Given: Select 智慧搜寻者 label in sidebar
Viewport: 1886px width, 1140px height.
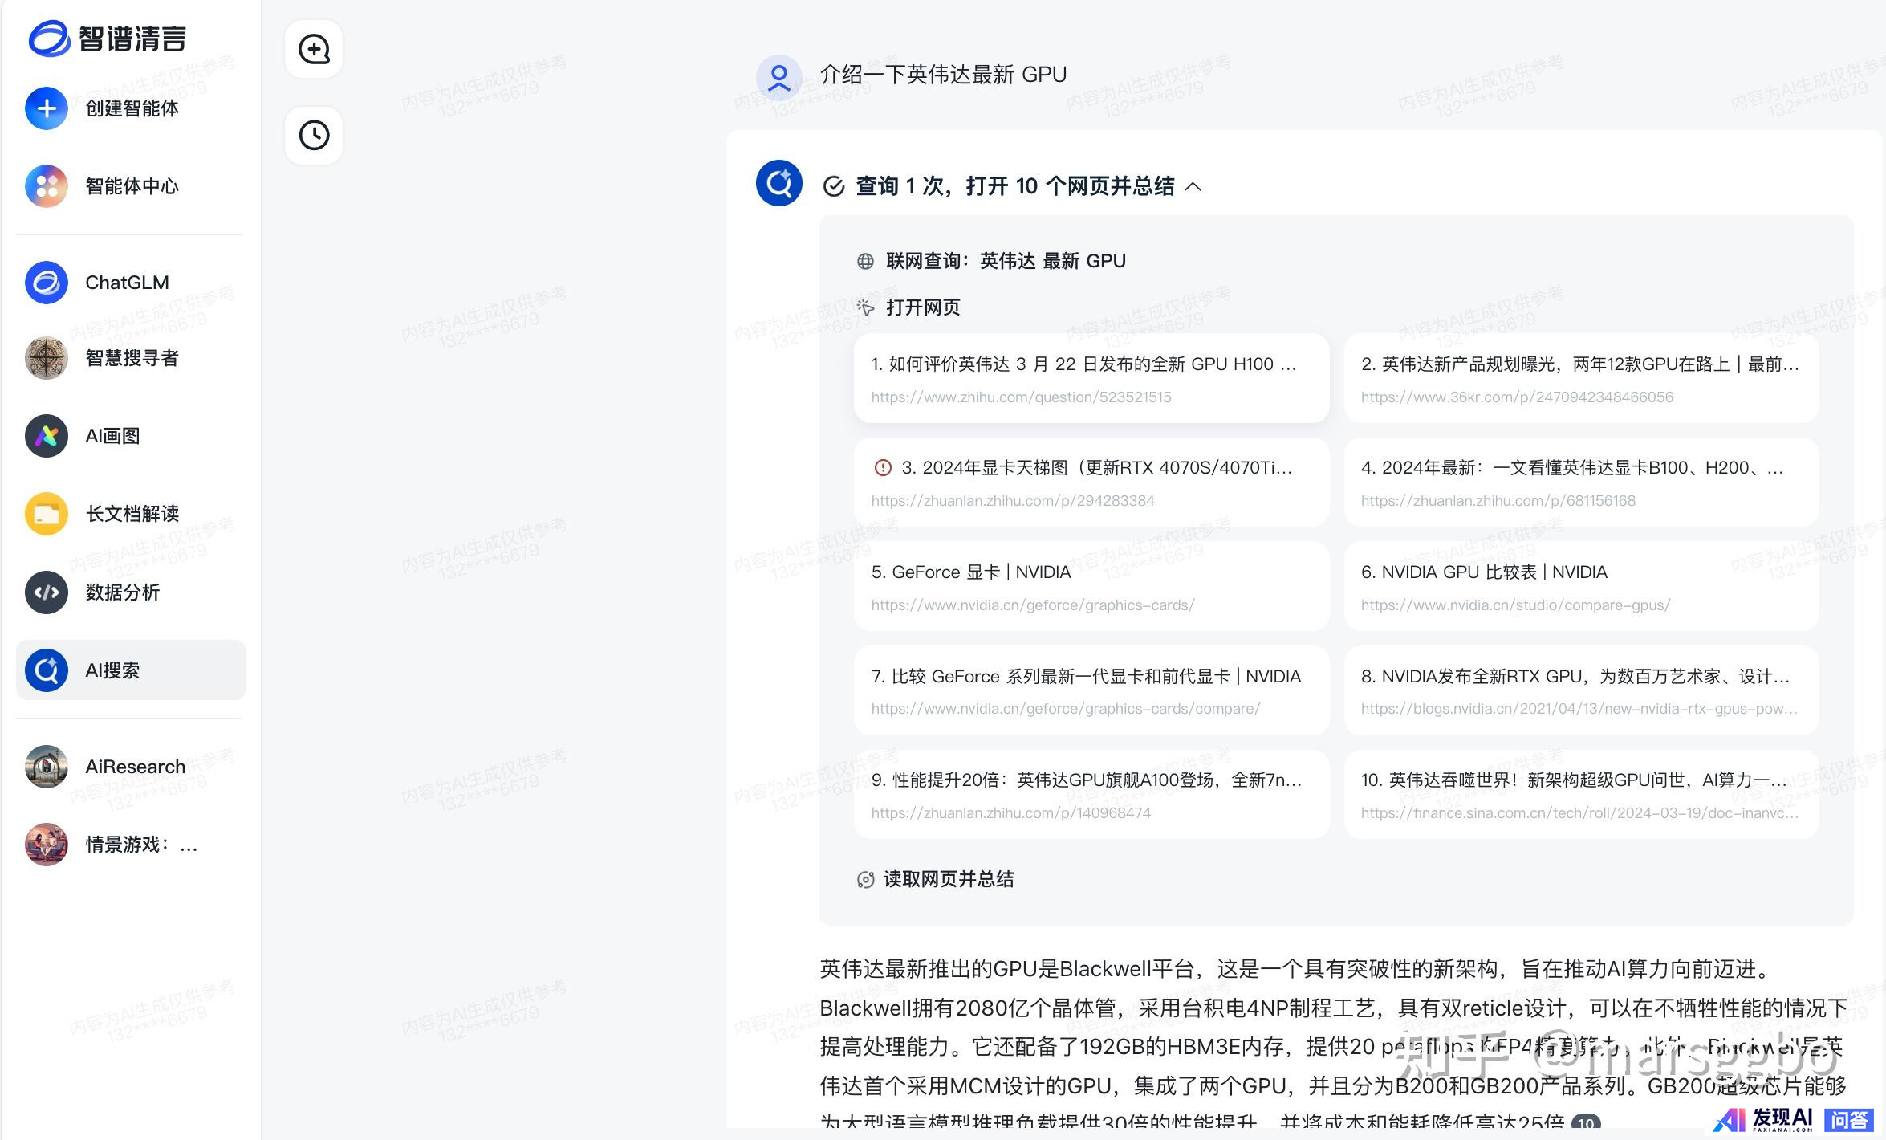Looking at the screenshot, I should coord(132,358).
